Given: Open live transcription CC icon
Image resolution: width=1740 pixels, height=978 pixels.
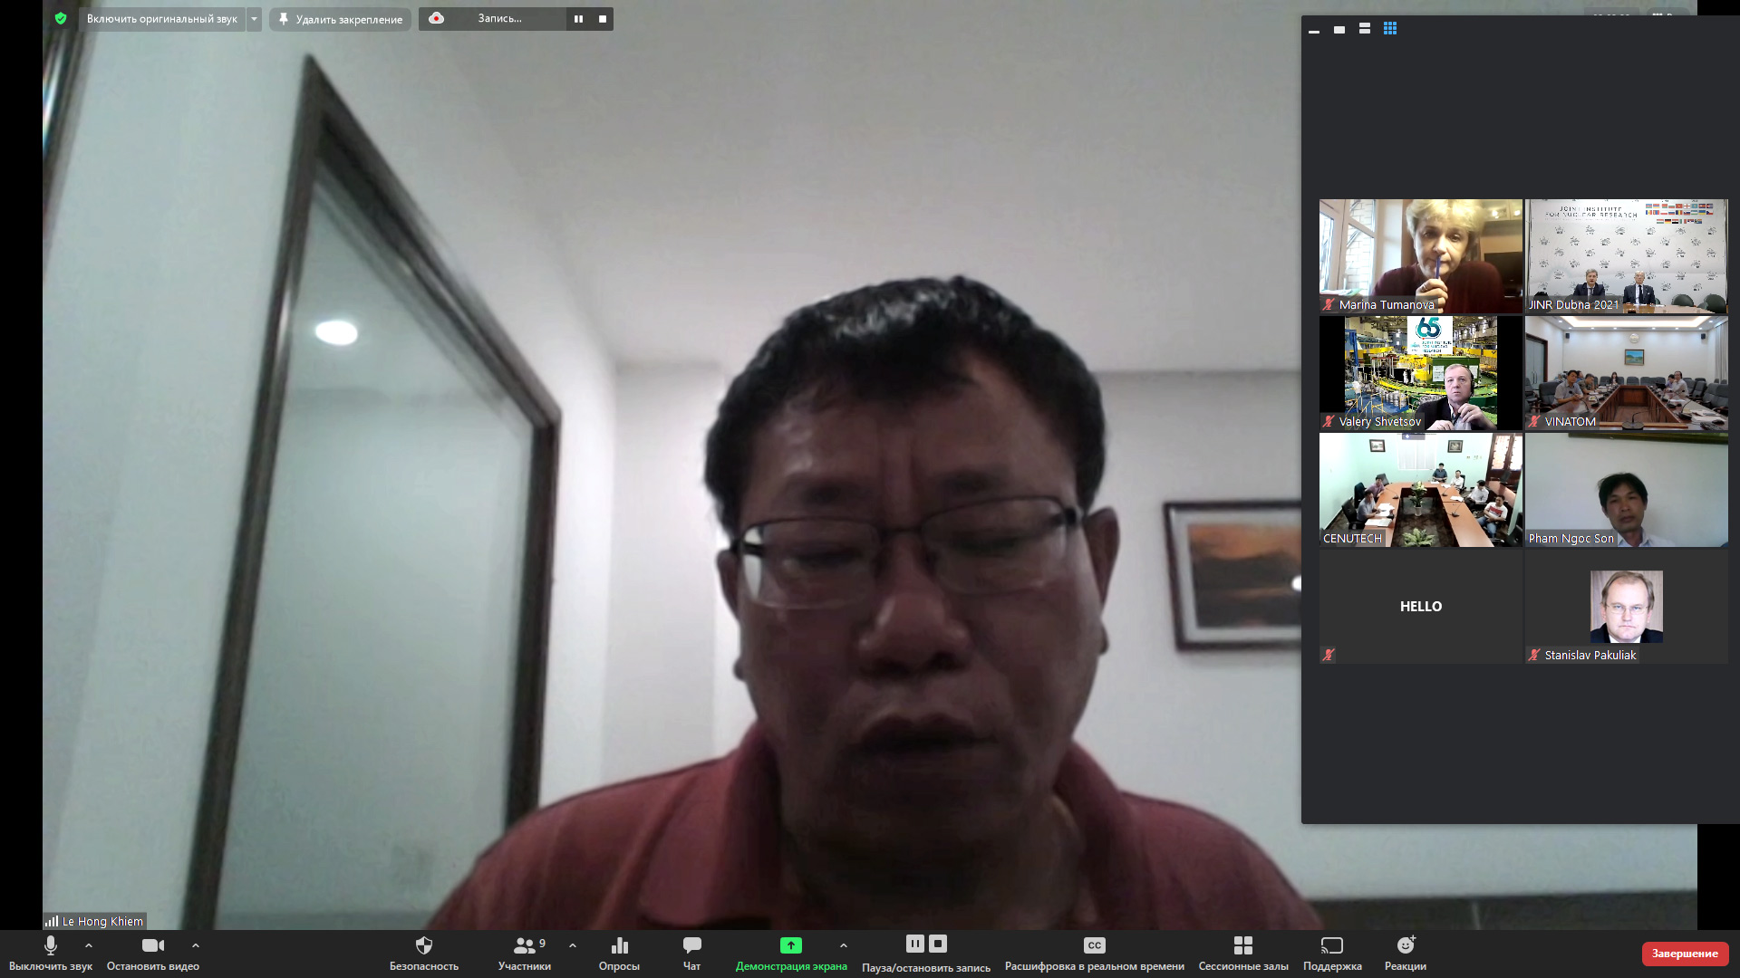Looking at the screenshot, I should click(x=1094, y=946).
